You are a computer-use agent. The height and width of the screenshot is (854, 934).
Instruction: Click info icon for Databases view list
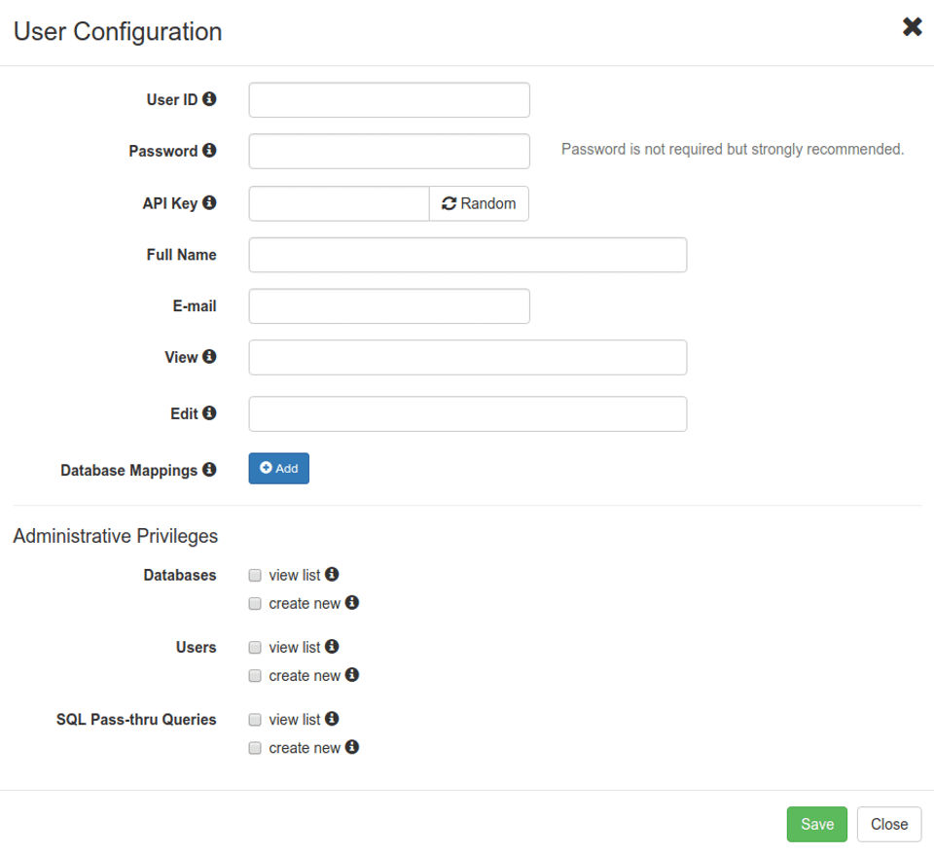[x=332, y=575]
